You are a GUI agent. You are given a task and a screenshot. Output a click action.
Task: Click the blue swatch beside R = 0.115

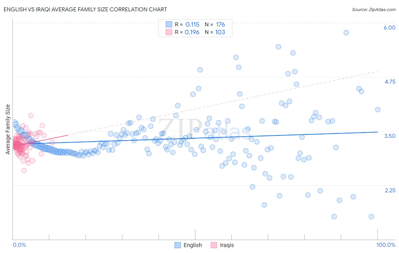click(169, 24)
